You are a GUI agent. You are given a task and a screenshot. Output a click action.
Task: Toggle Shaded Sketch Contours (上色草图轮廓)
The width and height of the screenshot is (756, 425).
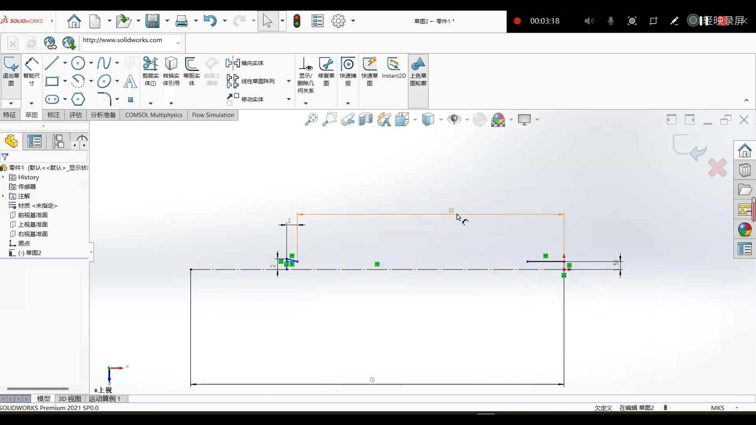pos(418,71)
